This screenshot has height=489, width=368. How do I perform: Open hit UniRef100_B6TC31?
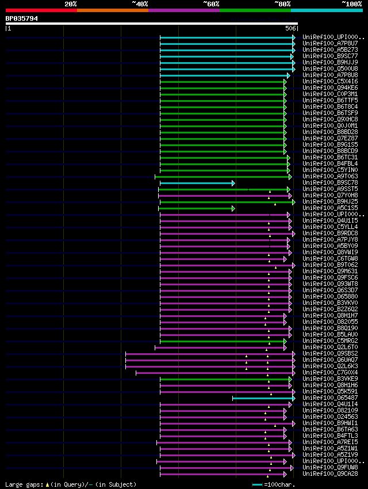[x=330, y=157]
